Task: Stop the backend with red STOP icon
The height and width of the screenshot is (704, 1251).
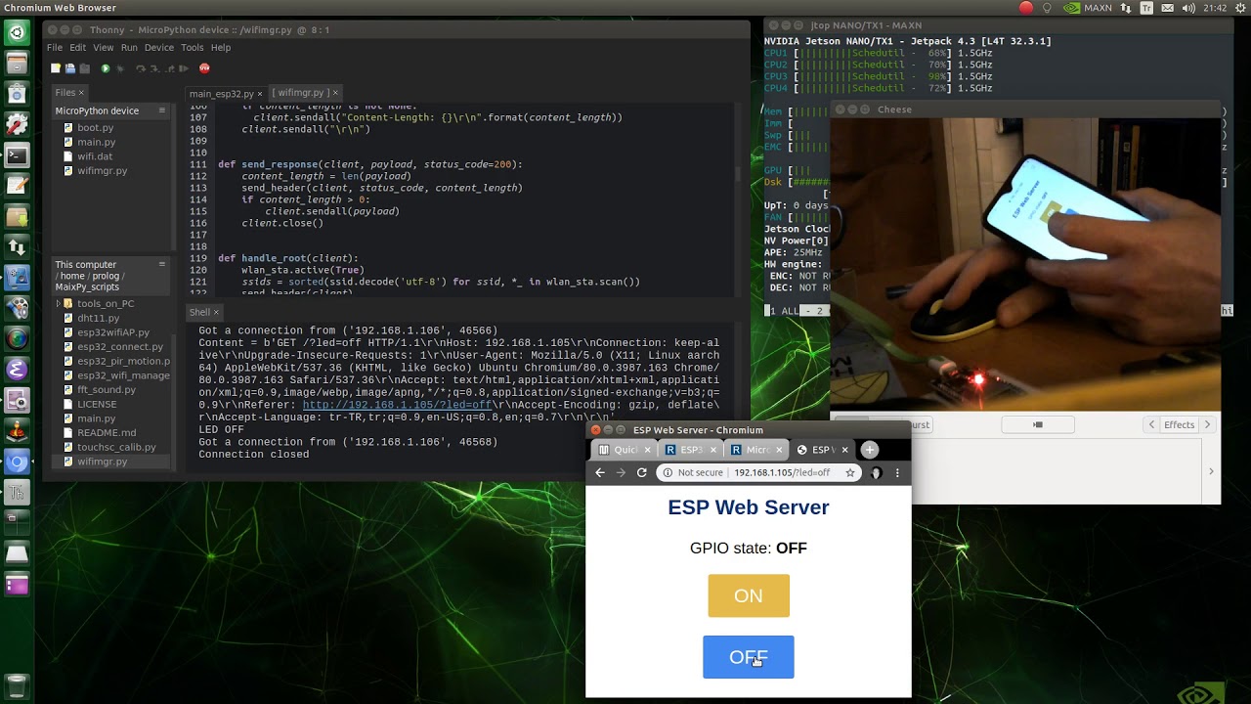Action: tap(204, 68)
